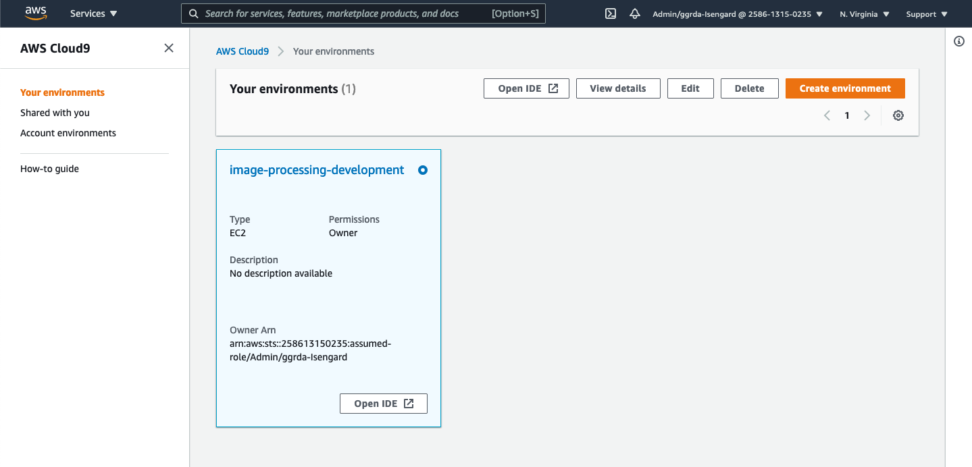Open Account environments in the sidebar

[x=68, y=133]
